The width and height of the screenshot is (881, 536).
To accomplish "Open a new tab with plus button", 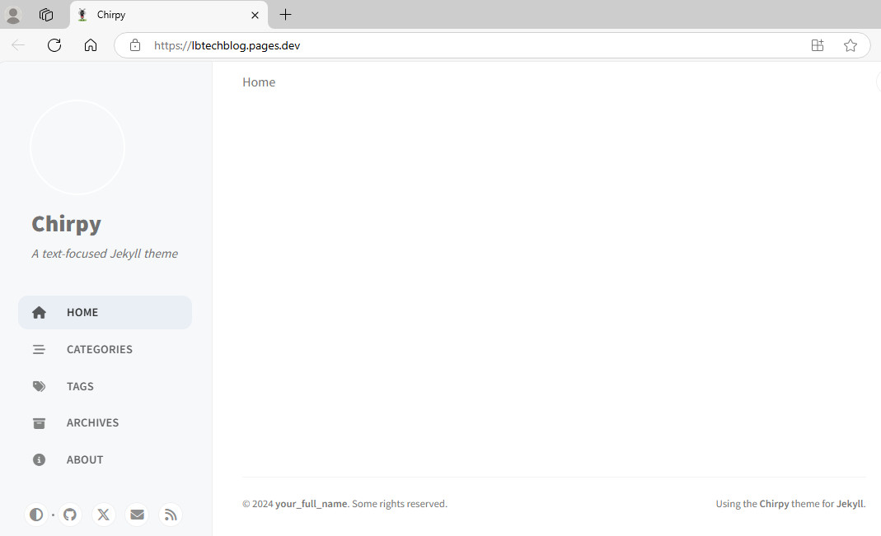I will (x=285, y=15).
